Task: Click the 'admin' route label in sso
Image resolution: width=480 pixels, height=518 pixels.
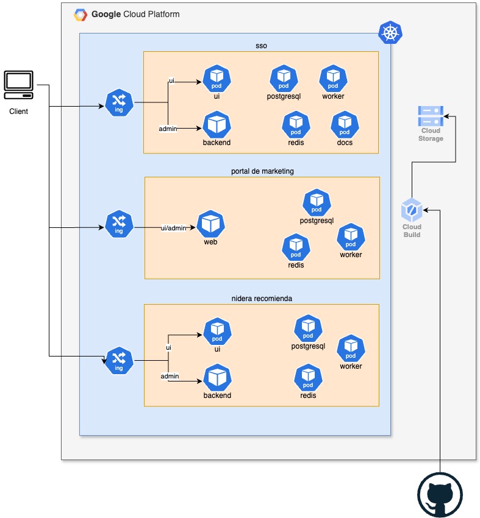Action: (x=168, y=129)
